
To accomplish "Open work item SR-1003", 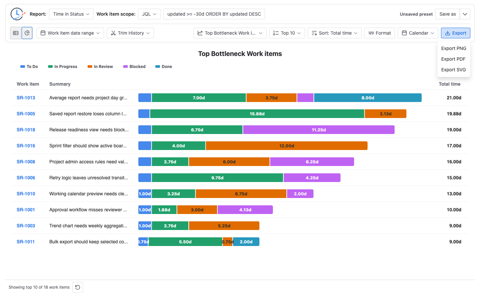I will pyautogui.click(x=26, y=226).
